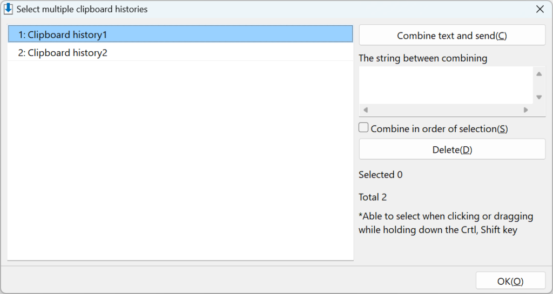Click the Combine text and send button
Viewport: 553px width, 294px height.
[x=452, y=35]
